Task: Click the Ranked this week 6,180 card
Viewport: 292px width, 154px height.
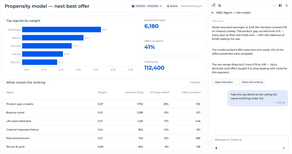Action: tap(172, 25)
